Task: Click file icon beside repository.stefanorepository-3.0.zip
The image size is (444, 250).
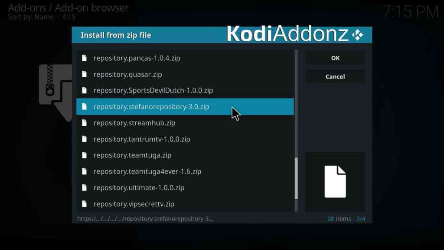Action: pyautogui.click(x=84, y=107)
